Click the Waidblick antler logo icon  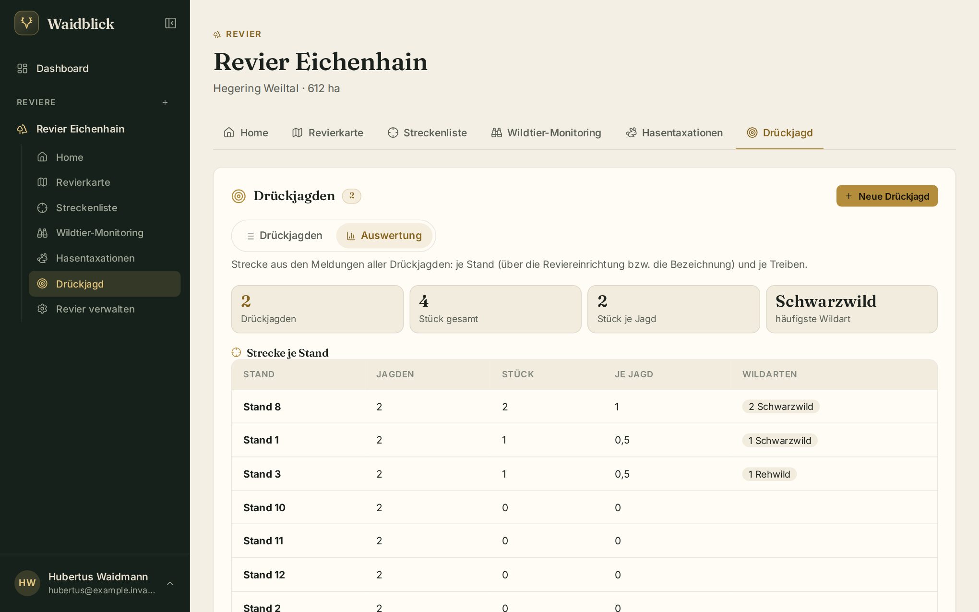26,23
